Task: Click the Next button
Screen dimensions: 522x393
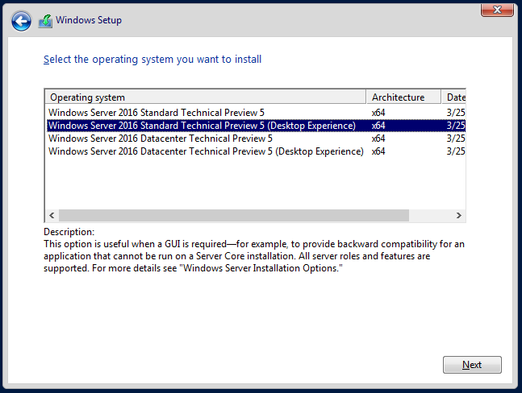Action: point(472,365)
